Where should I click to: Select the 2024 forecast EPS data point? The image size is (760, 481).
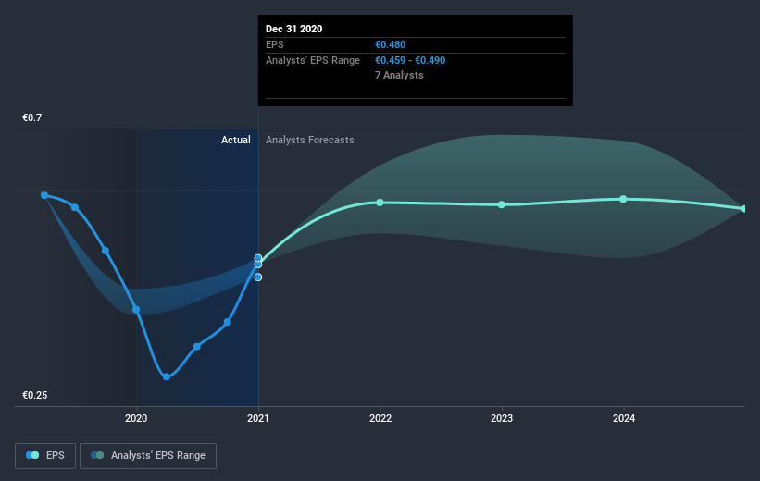(623, 199)
